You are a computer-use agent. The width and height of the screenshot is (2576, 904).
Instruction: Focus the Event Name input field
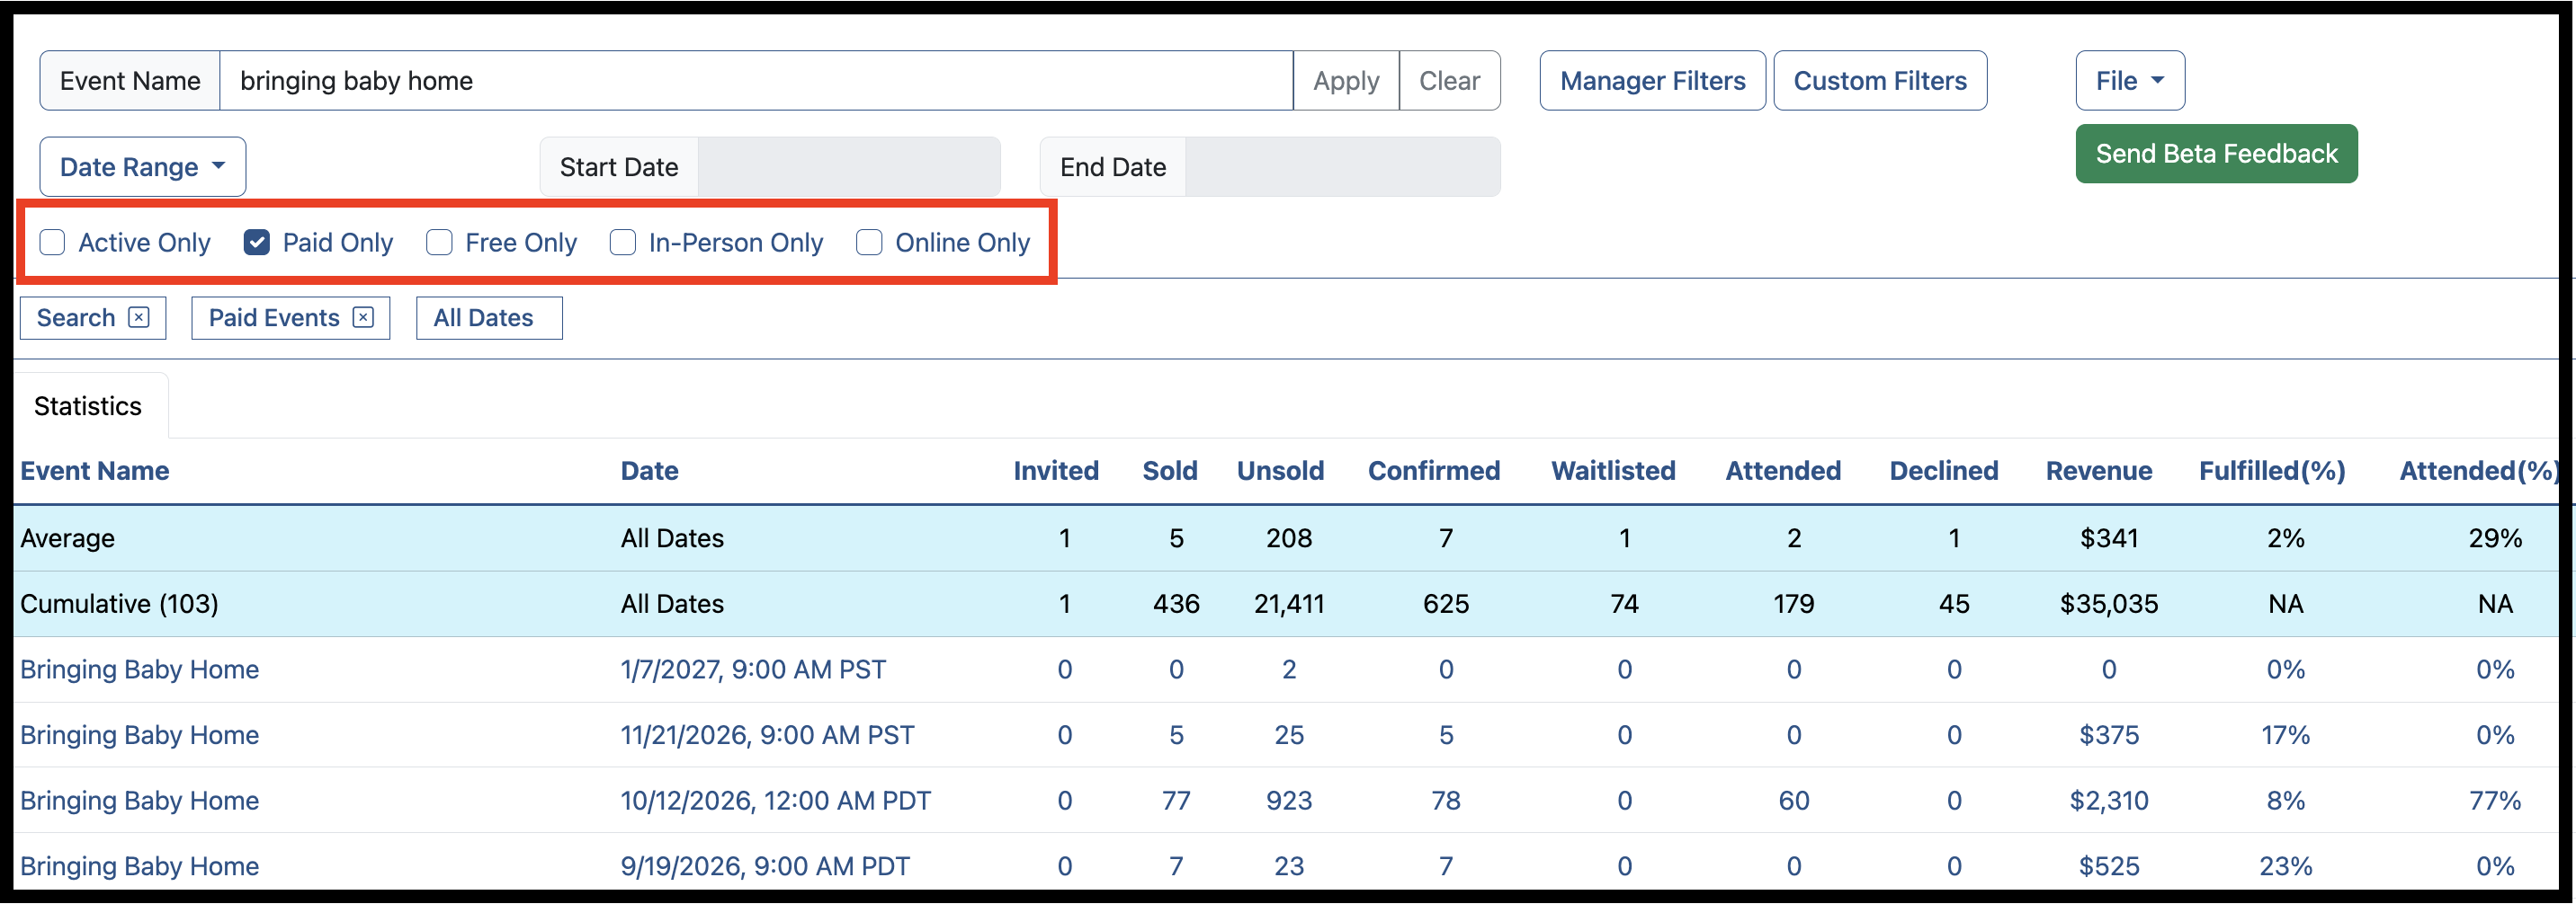[x=756, y=81]
